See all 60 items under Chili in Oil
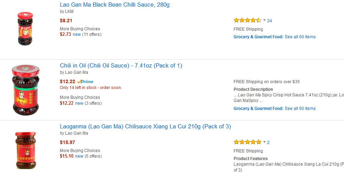 [300, 109]
